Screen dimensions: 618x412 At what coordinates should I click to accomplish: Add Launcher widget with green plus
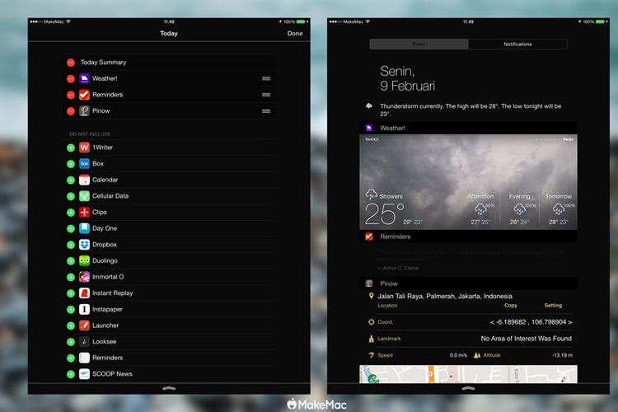[71, 325]
